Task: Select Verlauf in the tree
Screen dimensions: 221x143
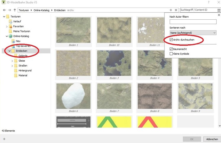Action: (17, 21)
